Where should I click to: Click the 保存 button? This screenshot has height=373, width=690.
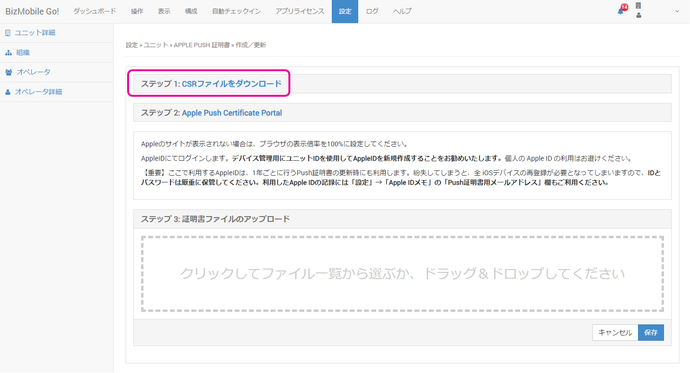click(651, 333)
